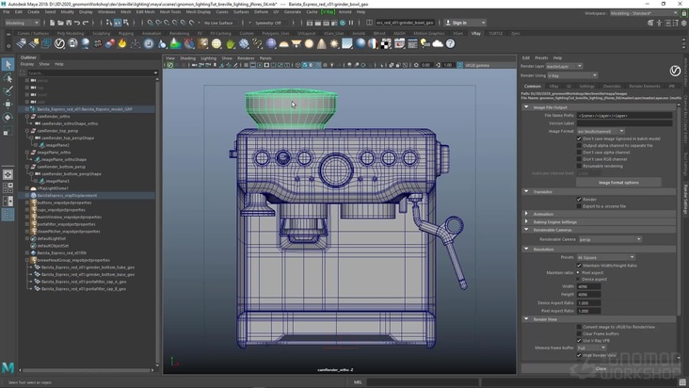
Task: Open the Modeling menu set dropdown
Action: click(23, 23)
